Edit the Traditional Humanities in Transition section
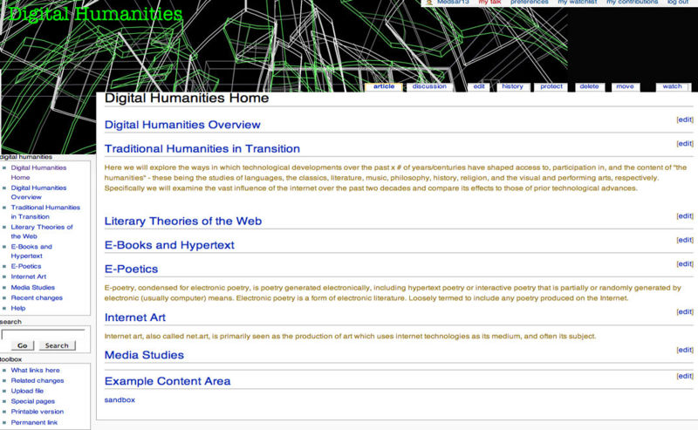698x430 pixels. click(685, 143)
